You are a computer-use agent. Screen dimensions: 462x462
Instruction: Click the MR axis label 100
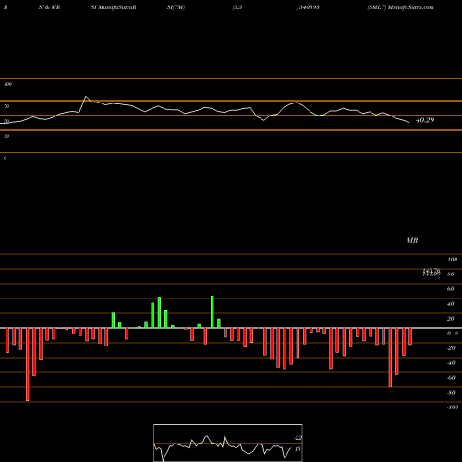[x=452, y=260]
